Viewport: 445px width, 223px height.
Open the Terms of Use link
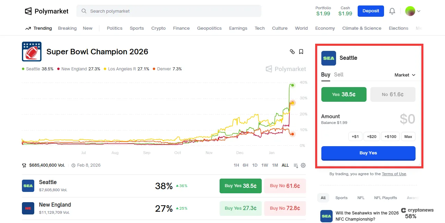[x=394, y=174]
